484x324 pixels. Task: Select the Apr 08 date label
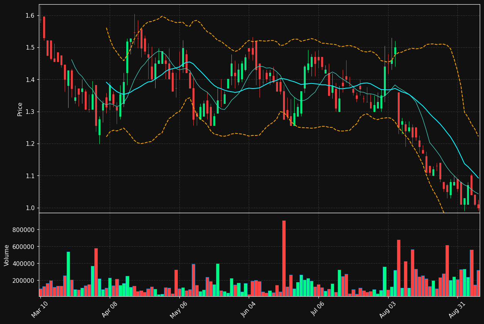(x=109, y=309)
